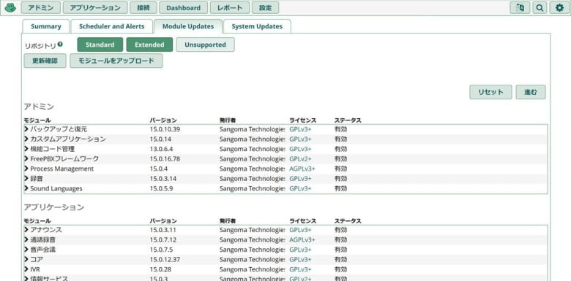Click version 15.0.28 cell
The height and width of the screenshot is (281, 571).
click(160, 269)
